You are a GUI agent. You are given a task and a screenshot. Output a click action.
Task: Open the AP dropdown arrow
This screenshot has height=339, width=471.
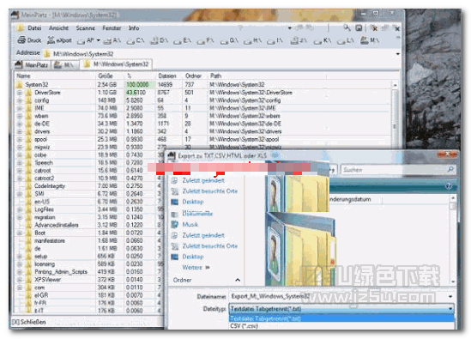[x=98, y=40]
